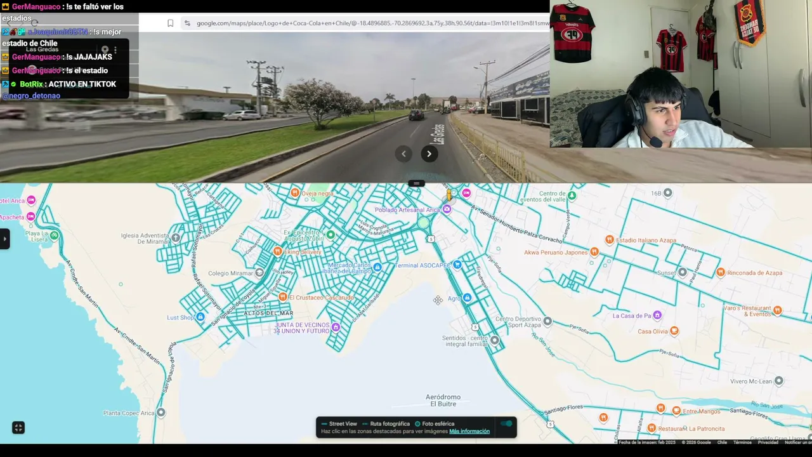Open the Términos link in the map footer
This screenshot has width=812, height=457.
click(742, 442)
